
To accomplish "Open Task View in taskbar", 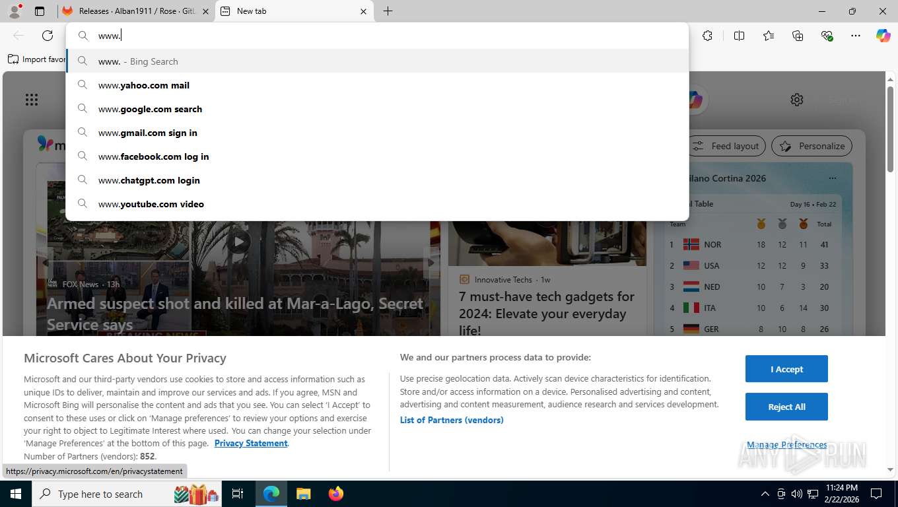I will [238, 494].
